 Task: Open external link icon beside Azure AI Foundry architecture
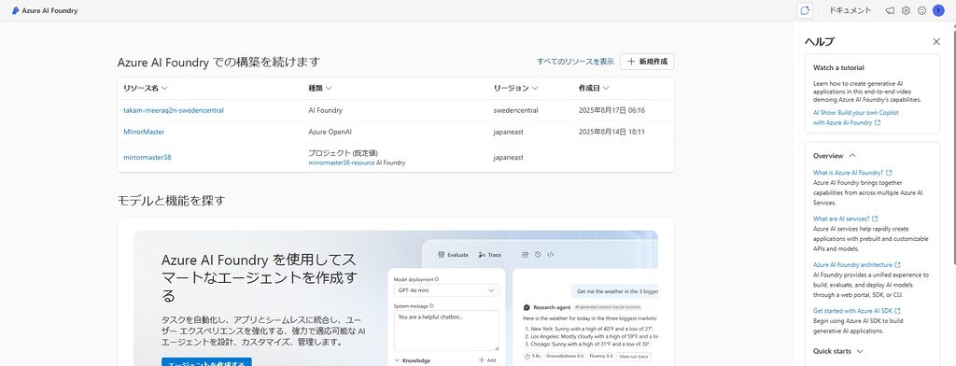point(897,265)
